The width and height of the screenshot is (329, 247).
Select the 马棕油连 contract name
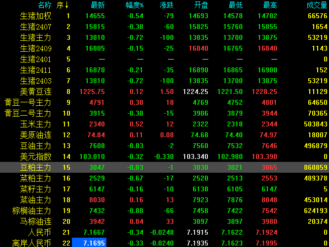pos(35,221)
